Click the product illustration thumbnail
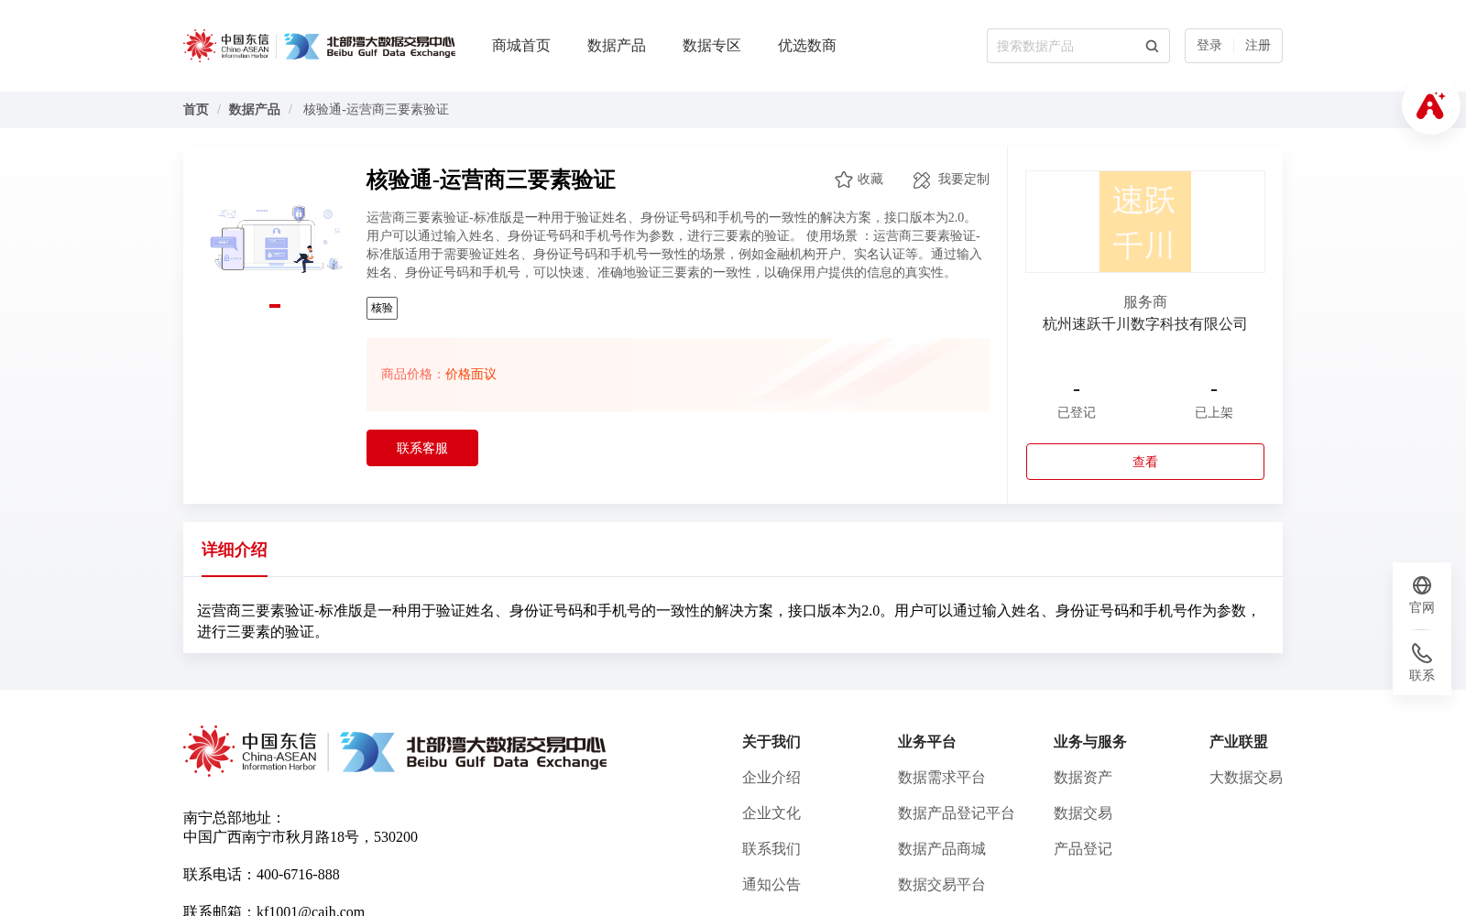Screen dimensions: 1466x916 coord(275,239)
